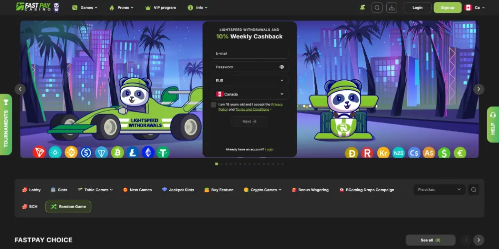Click the FastPay Casino logo

tap(37, 7)
